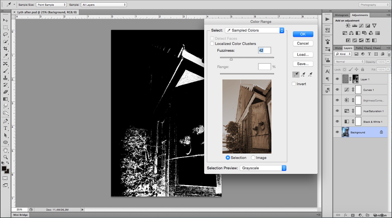
Task: Select the Lasso tool in the toolbar
Action: [5, 35]
